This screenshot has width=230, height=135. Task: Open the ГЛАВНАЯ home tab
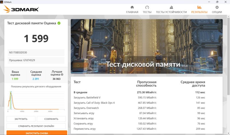[132, 10]
